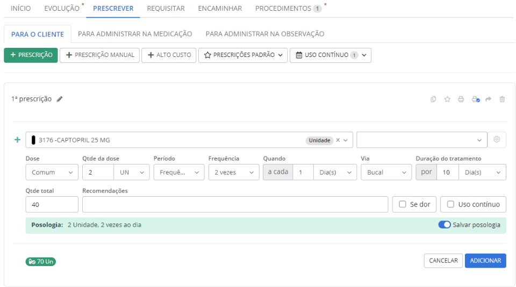The height and width of the screenshot is (287, 516).
Task: Expand the empty dropdown next to medication field
Action: click(x=422, y=140)
